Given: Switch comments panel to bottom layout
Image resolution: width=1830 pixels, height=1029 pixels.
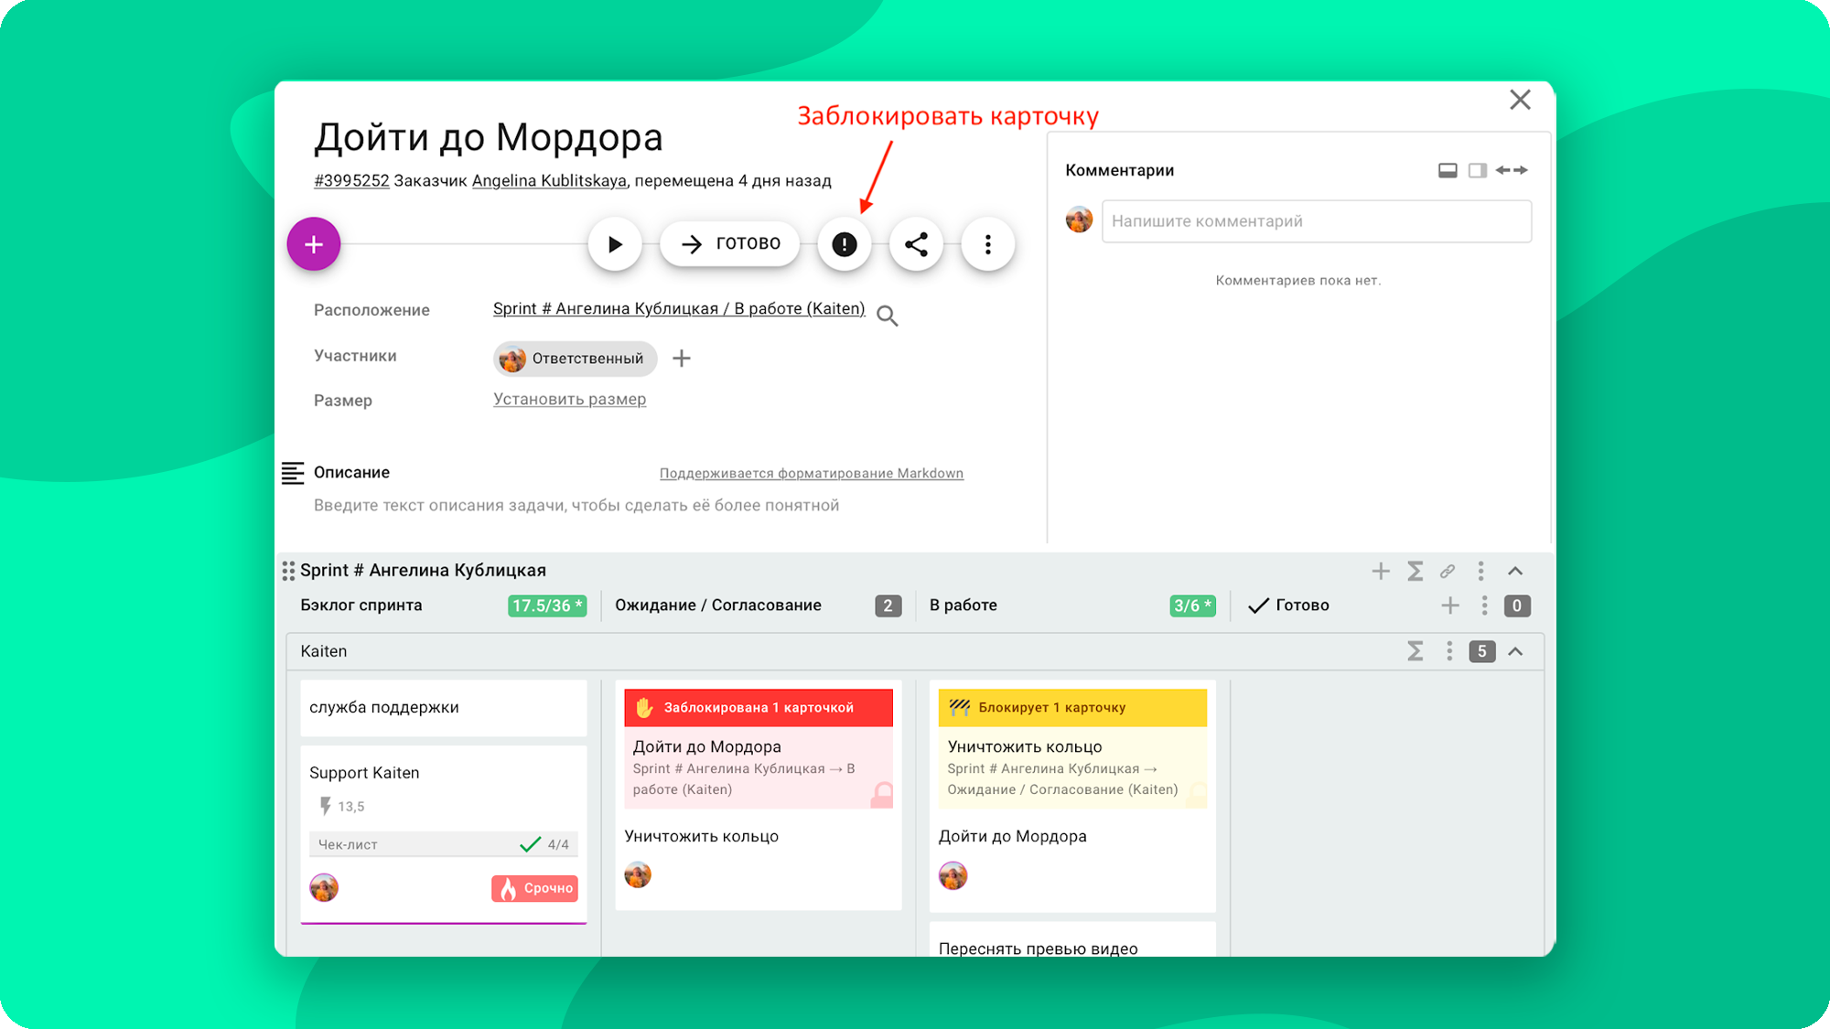Looking at the screenshot, I should point(1448,170).
